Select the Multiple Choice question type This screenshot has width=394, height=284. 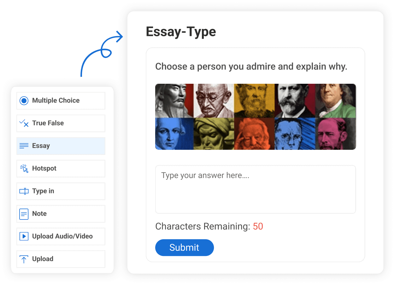(x=56, y=101)
